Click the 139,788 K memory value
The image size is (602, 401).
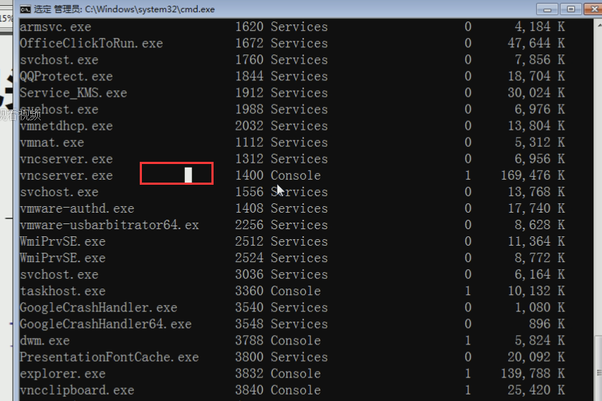[x=533, y=373]
